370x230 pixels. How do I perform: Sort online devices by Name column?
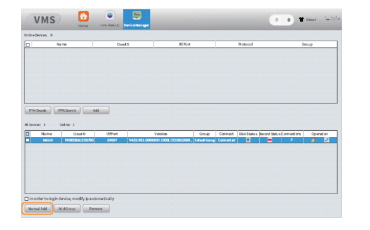tap(62, 44)
